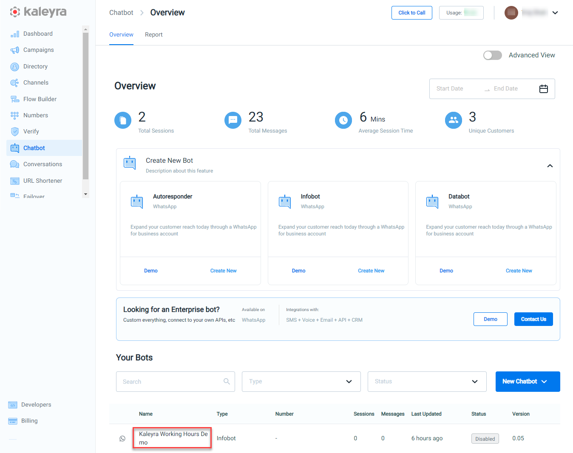Click Sessions column header

tap(364, 414)
